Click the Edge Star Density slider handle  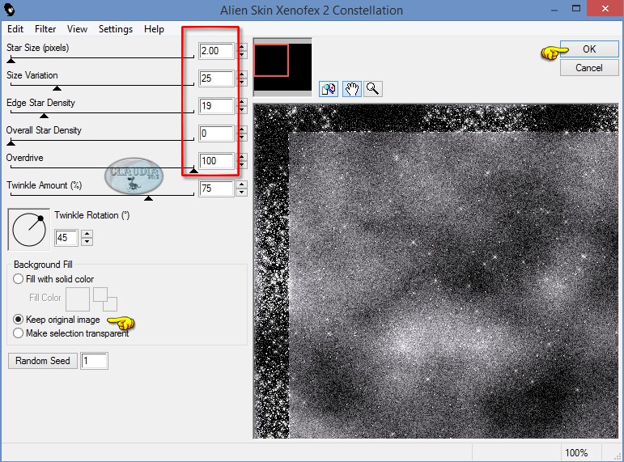[45, 116]
